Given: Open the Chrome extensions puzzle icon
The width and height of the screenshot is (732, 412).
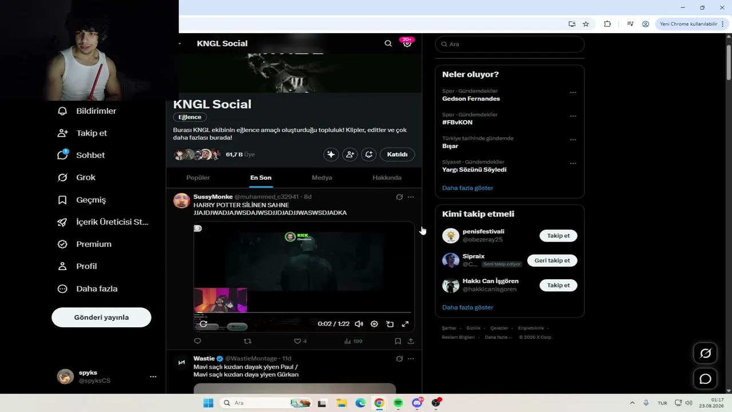Looking at the screenshot, I should coord(607,24).
